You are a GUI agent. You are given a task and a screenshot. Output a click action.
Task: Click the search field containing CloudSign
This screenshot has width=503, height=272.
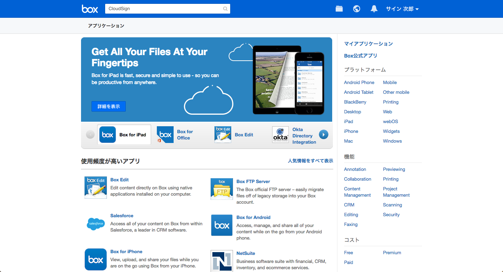164,9
